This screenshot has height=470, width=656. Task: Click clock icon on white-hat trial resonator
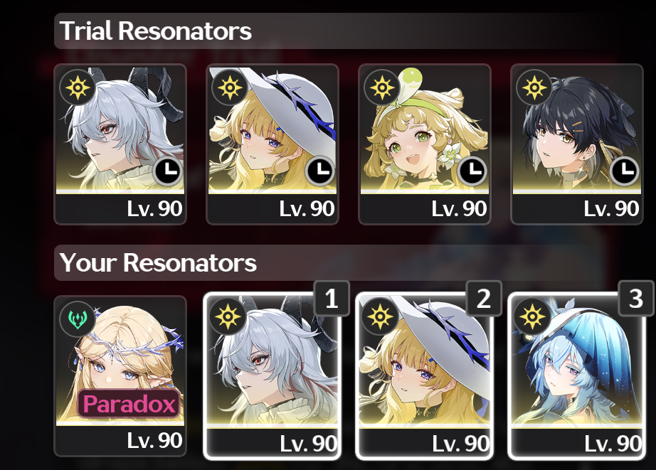(320, 171)
